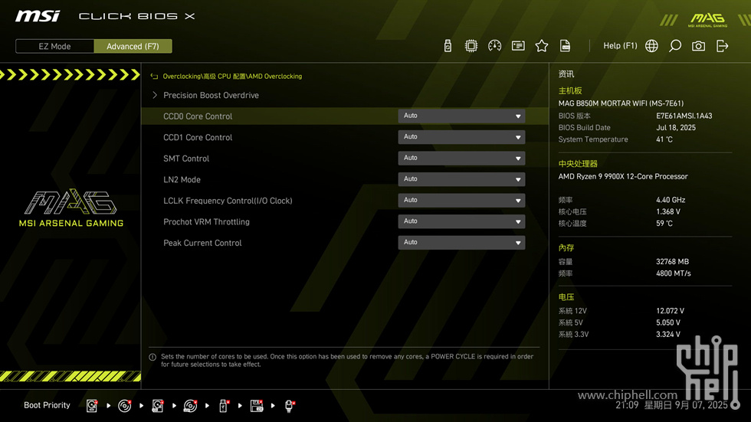Click the hardware card icon in toolbar

[518, 46]
